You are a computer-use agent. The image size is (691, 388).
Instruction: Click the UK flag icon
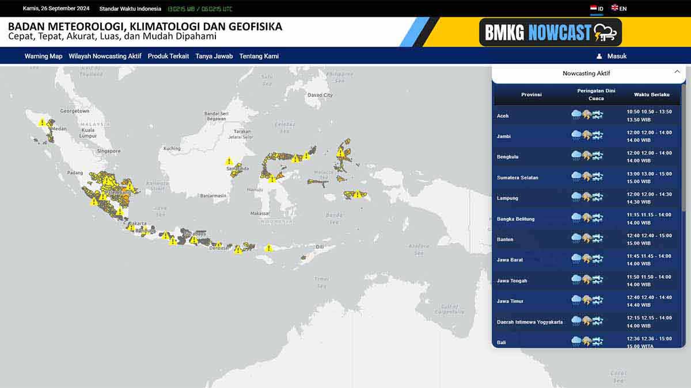[614, 8]
